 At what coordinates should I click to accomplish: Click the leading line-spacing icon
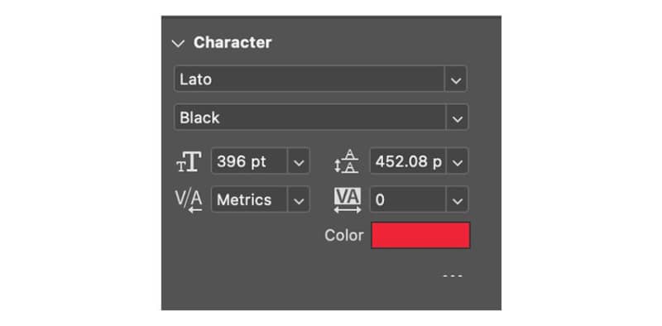(347, 161)
